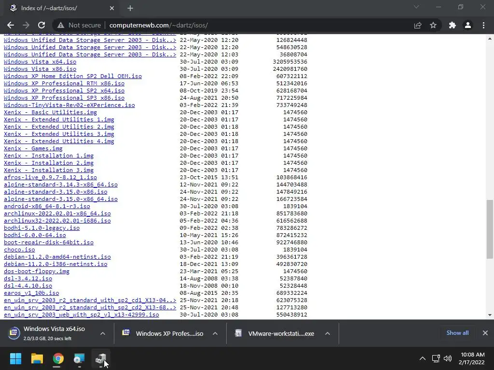
Task: Show hidden system tray icons
Action: coord(423,358)
